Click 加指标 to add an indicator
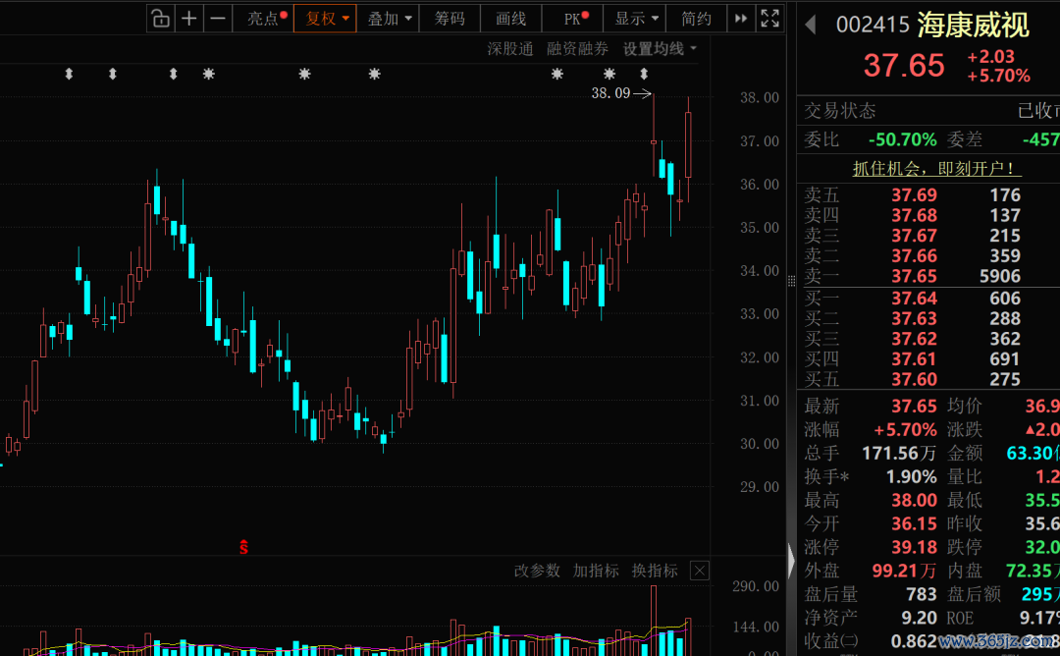 click(x=596, y=571)
